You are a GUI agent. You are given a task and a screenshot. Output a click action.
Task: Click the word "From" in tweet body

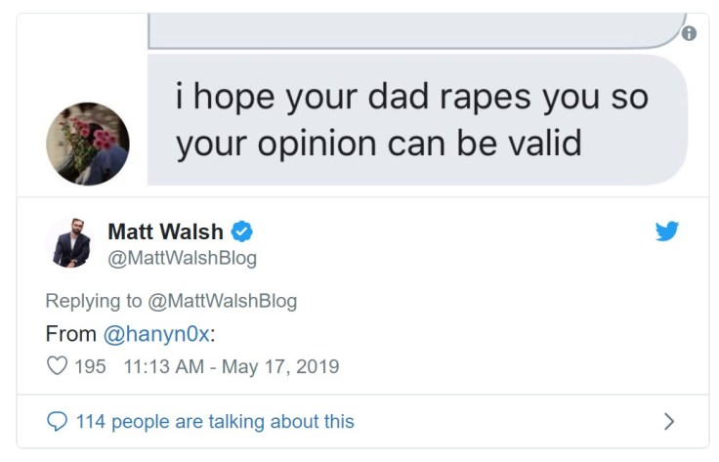[x=70, y=333]
